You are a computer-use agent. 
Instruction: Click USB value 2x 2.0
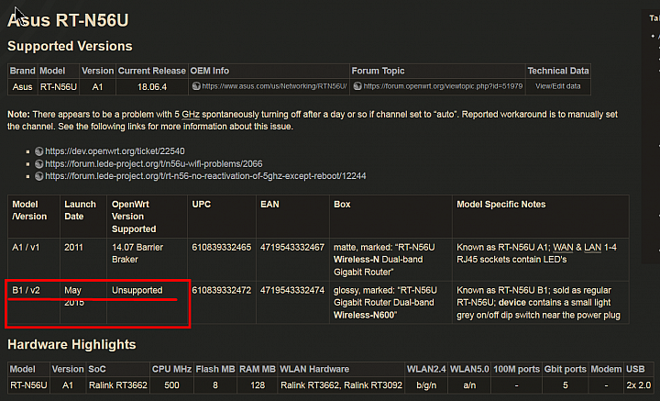pos(638,385)
